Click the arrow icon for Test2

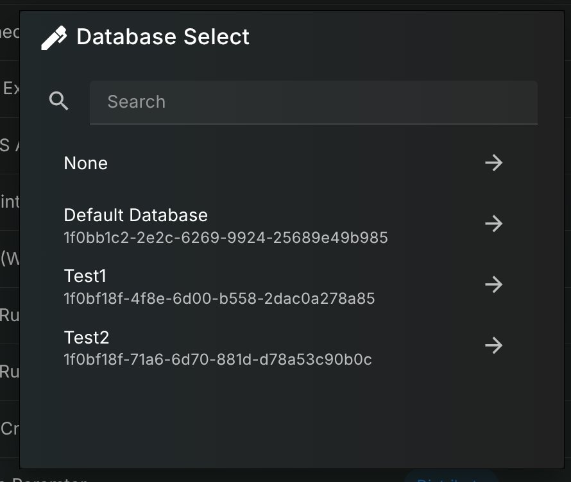click(x=493, y=345)
